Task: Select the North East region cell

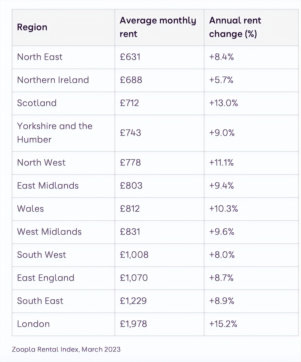Action: tap(40, 57)
